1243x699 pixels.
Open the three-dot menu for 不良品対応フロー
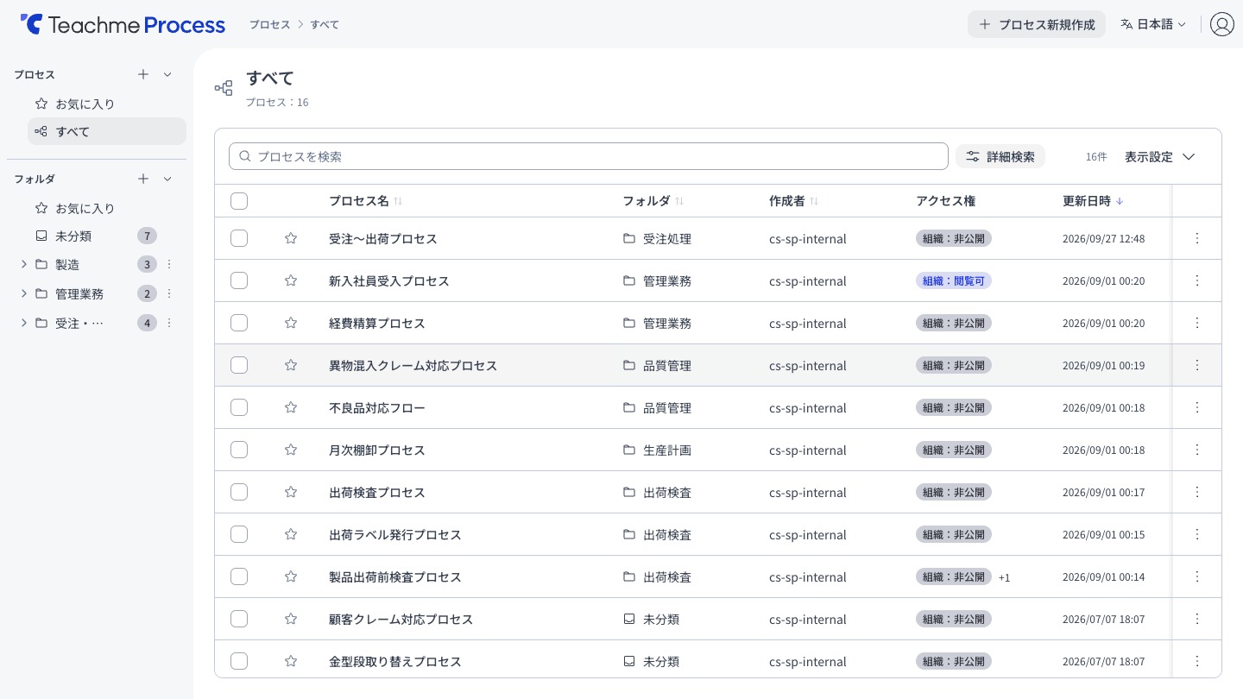(x=1196, y=407)
